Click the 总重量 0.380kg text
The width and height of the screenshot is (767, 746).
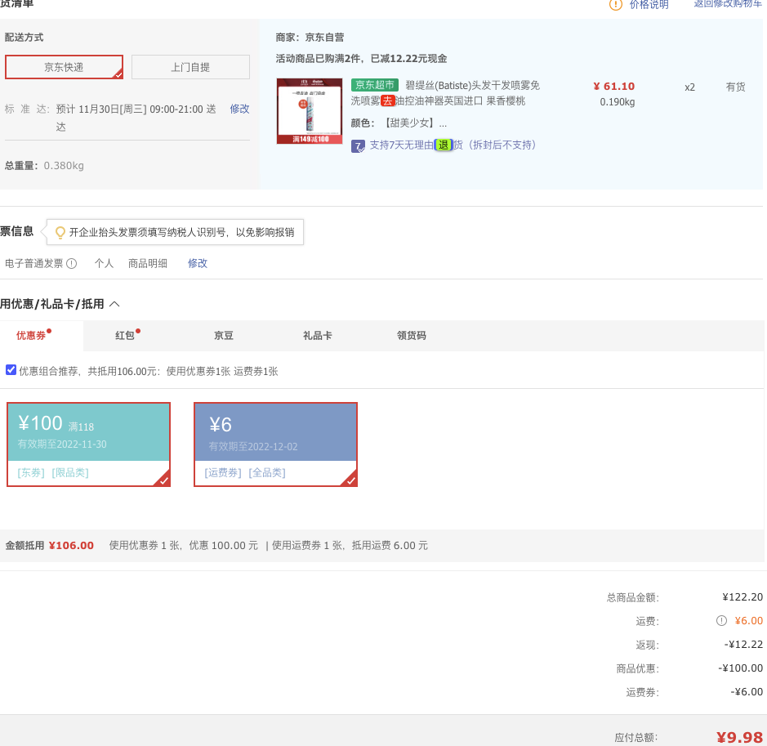point(44,166)
